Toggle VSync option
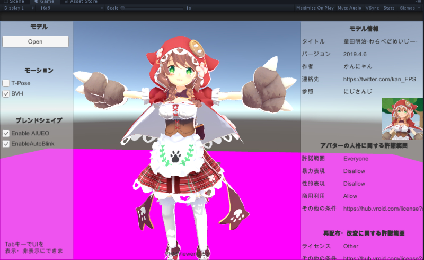This screenshot has height=260, width=424. click(372, 8)
